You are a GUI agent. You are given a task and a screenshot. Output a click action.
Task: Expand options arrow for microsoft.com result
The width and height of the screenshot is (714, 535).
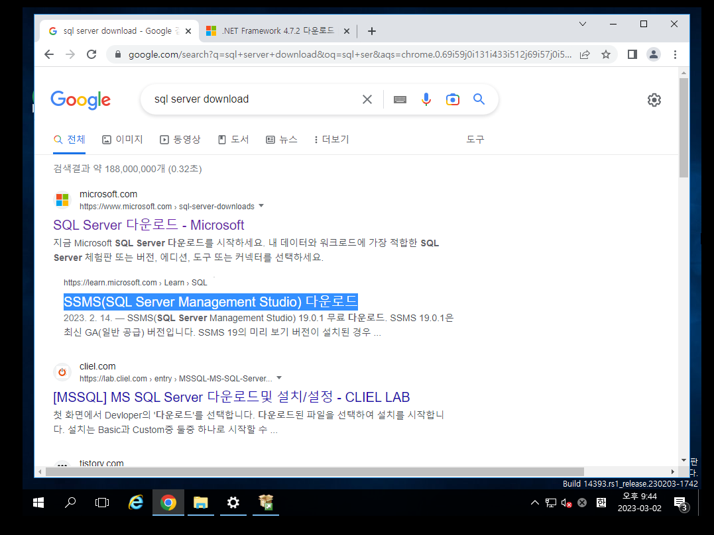pyautogui.click(x=261, y=206)
